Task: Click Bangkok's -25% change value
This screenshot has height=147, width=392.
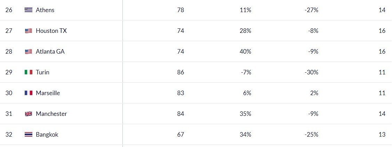Action: pyautogui.click(x=311, y=135)
